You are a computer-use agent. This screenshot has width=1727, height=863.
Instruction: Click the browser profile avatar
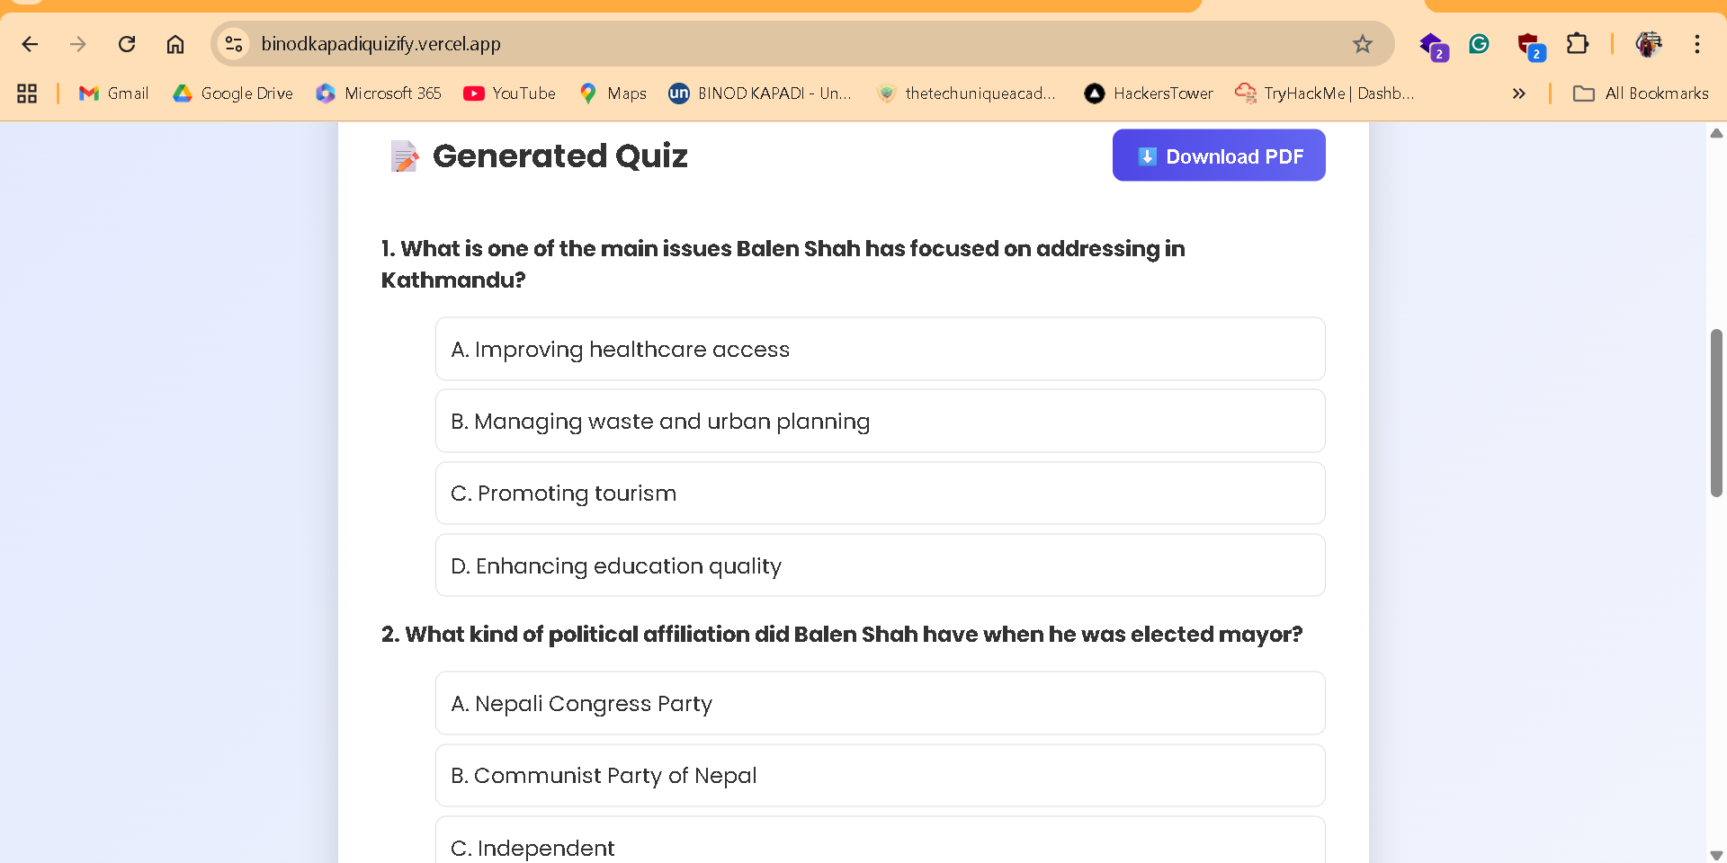pos(1650,43)
